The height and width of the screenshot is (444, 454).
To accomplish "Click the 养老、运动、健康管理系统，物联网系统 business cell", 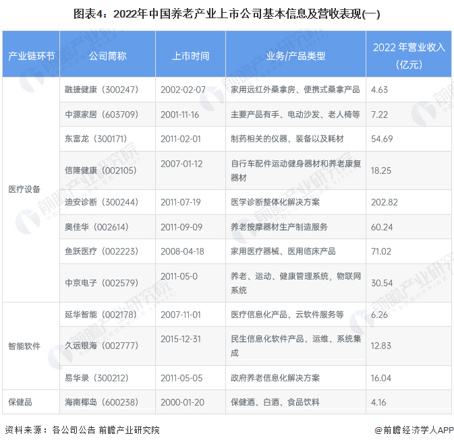I will [295, 283].
